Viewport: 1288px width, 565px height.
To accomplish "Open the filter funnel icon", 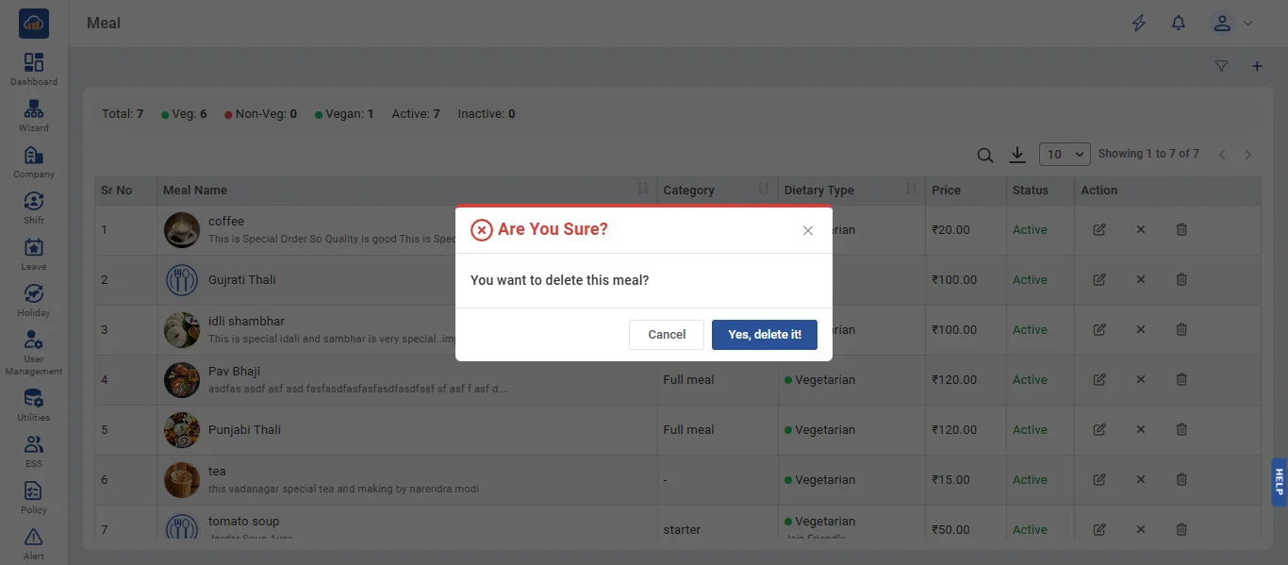I will 1221,67.
